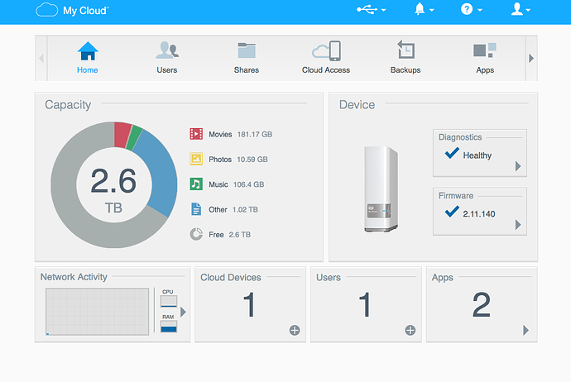The height and width of the screenshot is (382, 571).
Task: Select the Free 2.6 TB entry
Action: pos(220,235)
